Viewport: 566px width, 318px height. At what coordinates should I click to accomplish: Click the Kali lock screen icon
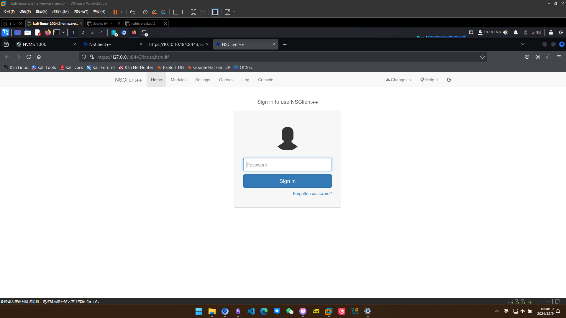point(551,32)
